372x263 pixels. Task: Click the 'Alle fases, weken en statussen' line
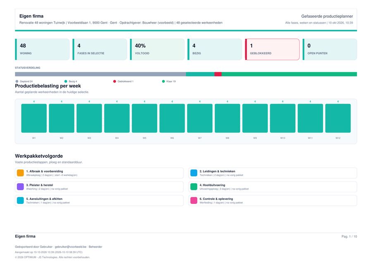coord(319,23)
